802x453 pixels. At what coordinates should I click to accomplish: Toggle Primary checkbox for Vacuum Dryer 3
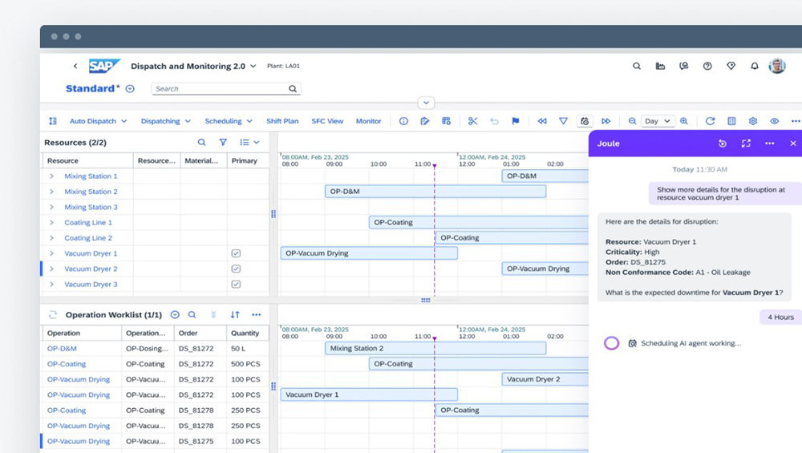[236, 285]
